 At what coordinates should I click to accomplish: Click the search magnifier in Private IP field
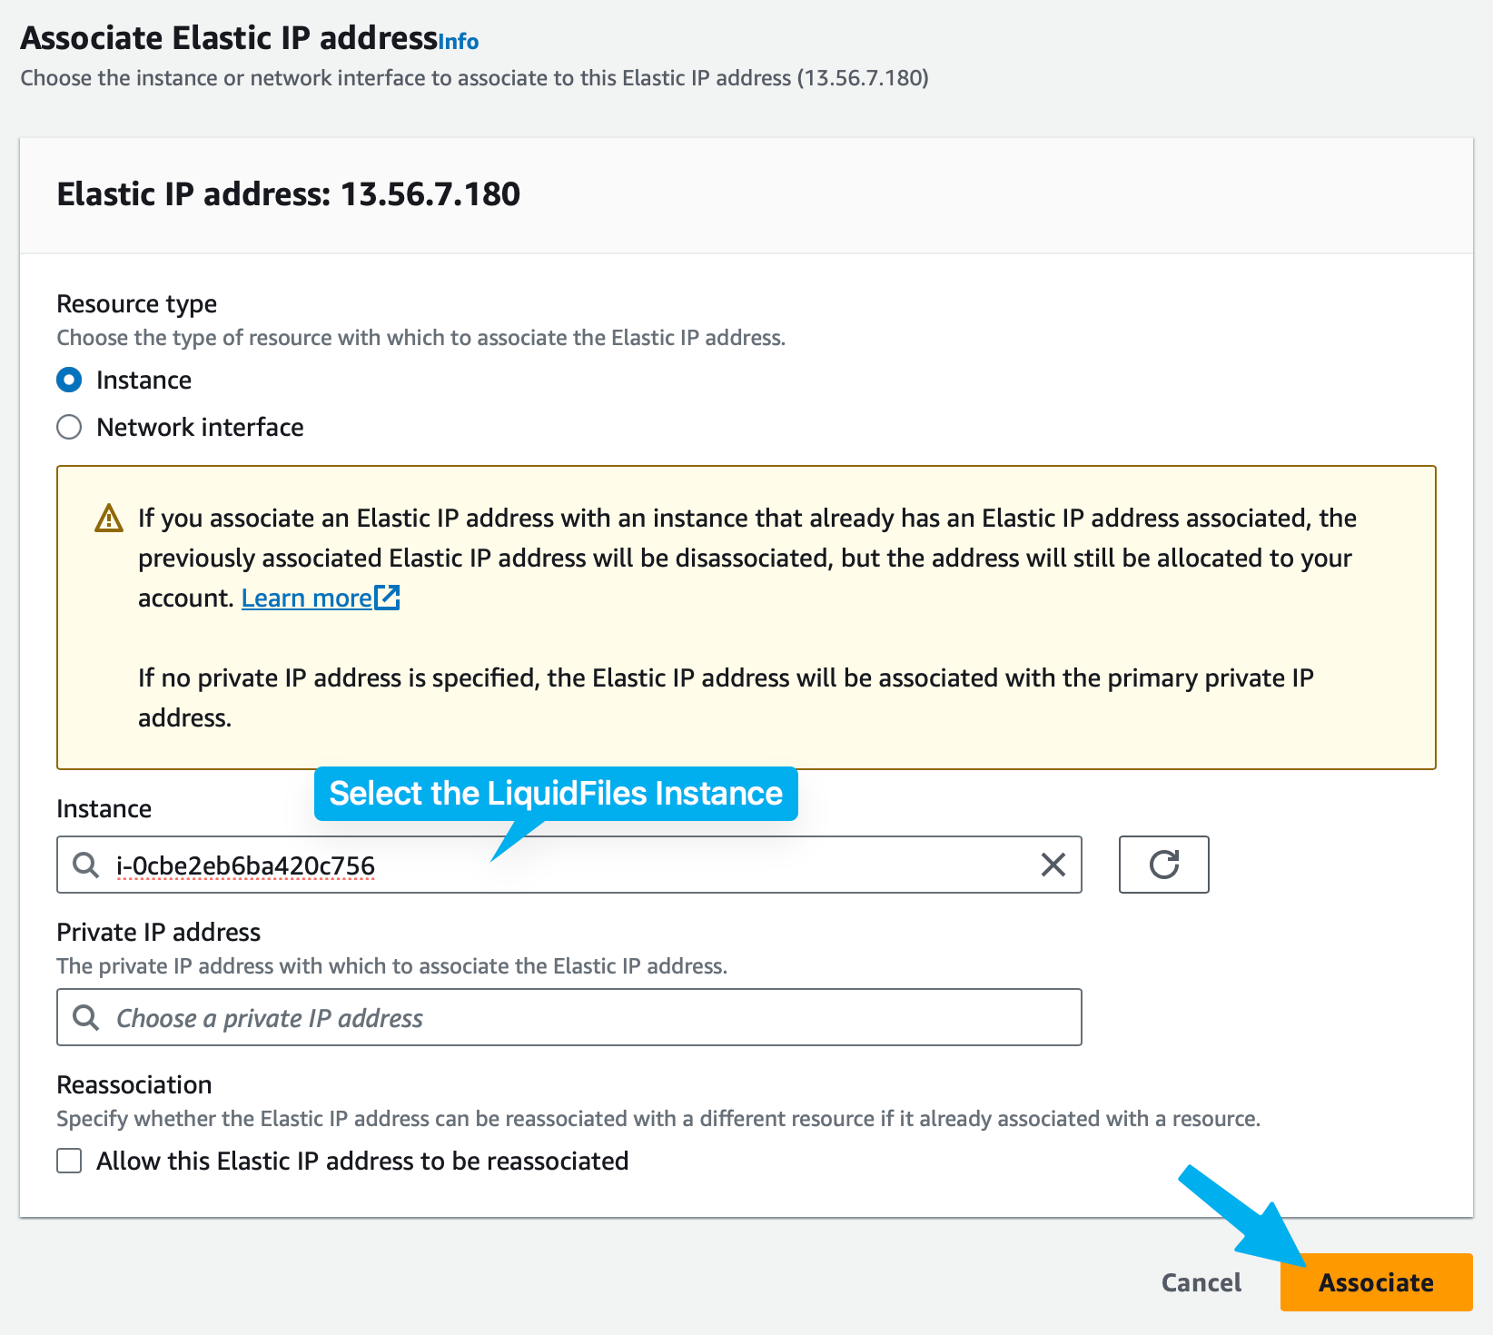pyautogui.click(x=85, y=1017)
